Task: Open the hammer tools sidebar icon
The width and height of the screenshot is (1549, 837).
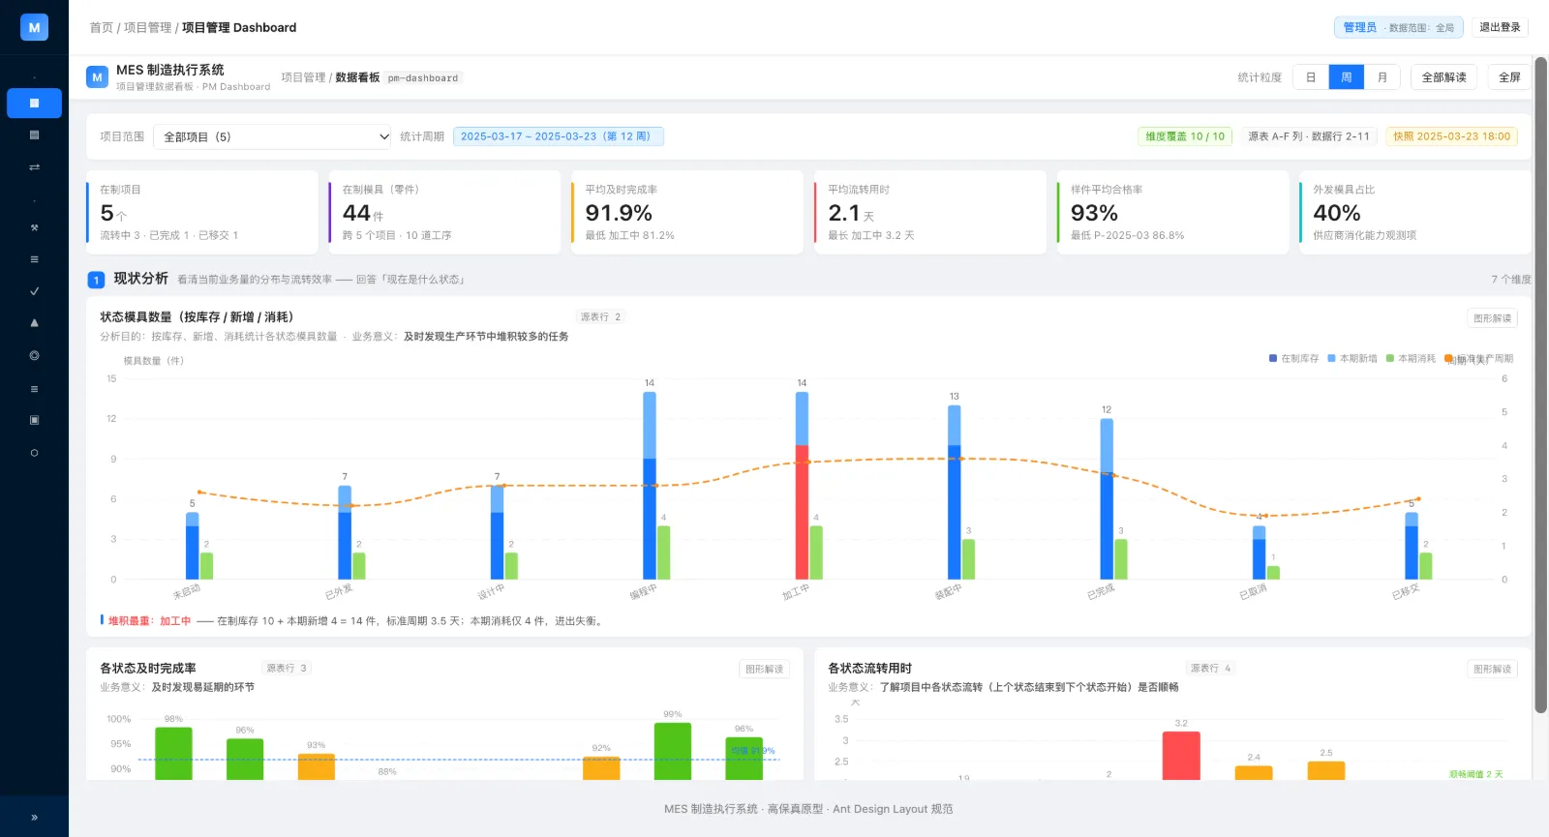Action: click(34, 228)
